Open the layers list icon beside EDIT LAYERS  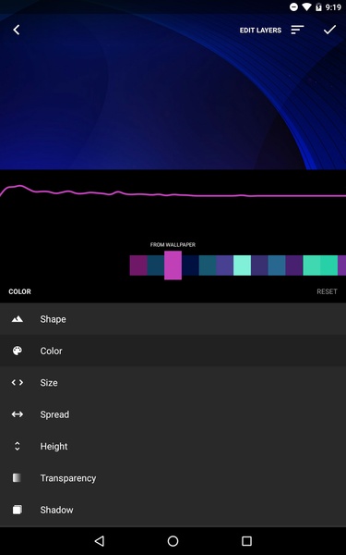point(297,31)
